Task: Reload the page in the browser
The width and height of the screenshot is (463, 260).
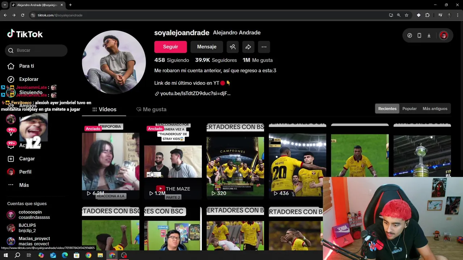Action: coord(22,15)
